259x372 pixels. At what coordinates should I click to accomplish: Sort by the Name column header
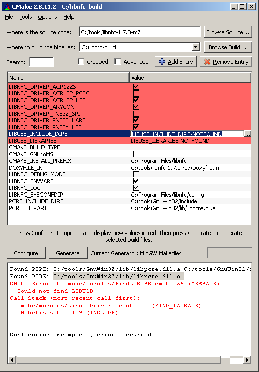[x=68, y=78]
